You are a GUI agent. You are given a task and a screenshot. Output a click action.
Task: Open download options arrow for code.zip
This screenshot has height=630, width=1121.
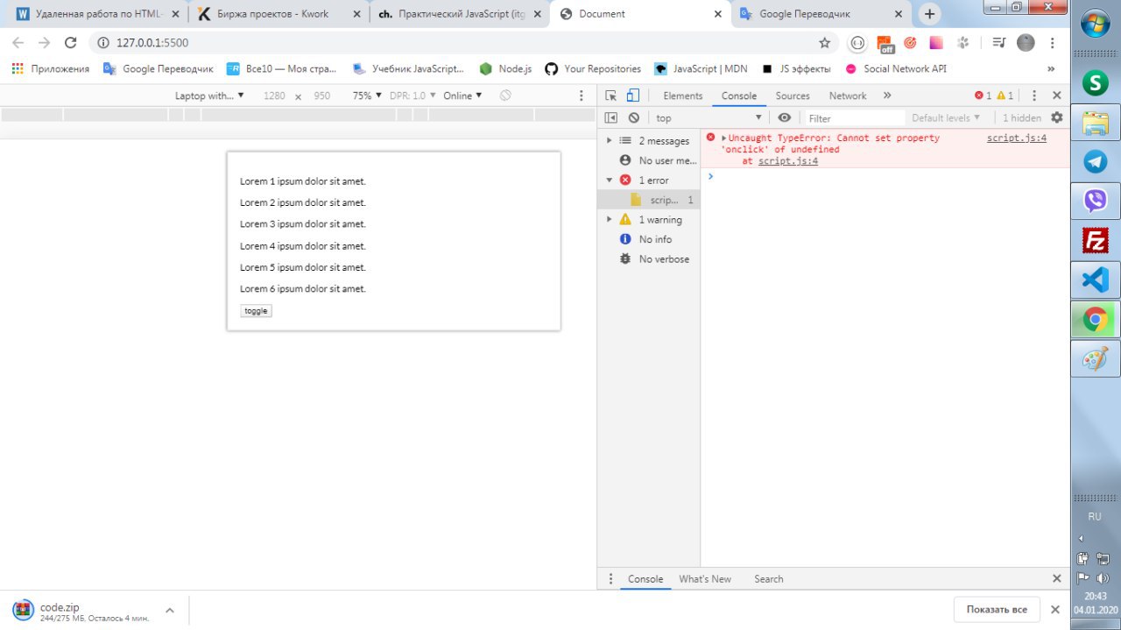point(170,610)
